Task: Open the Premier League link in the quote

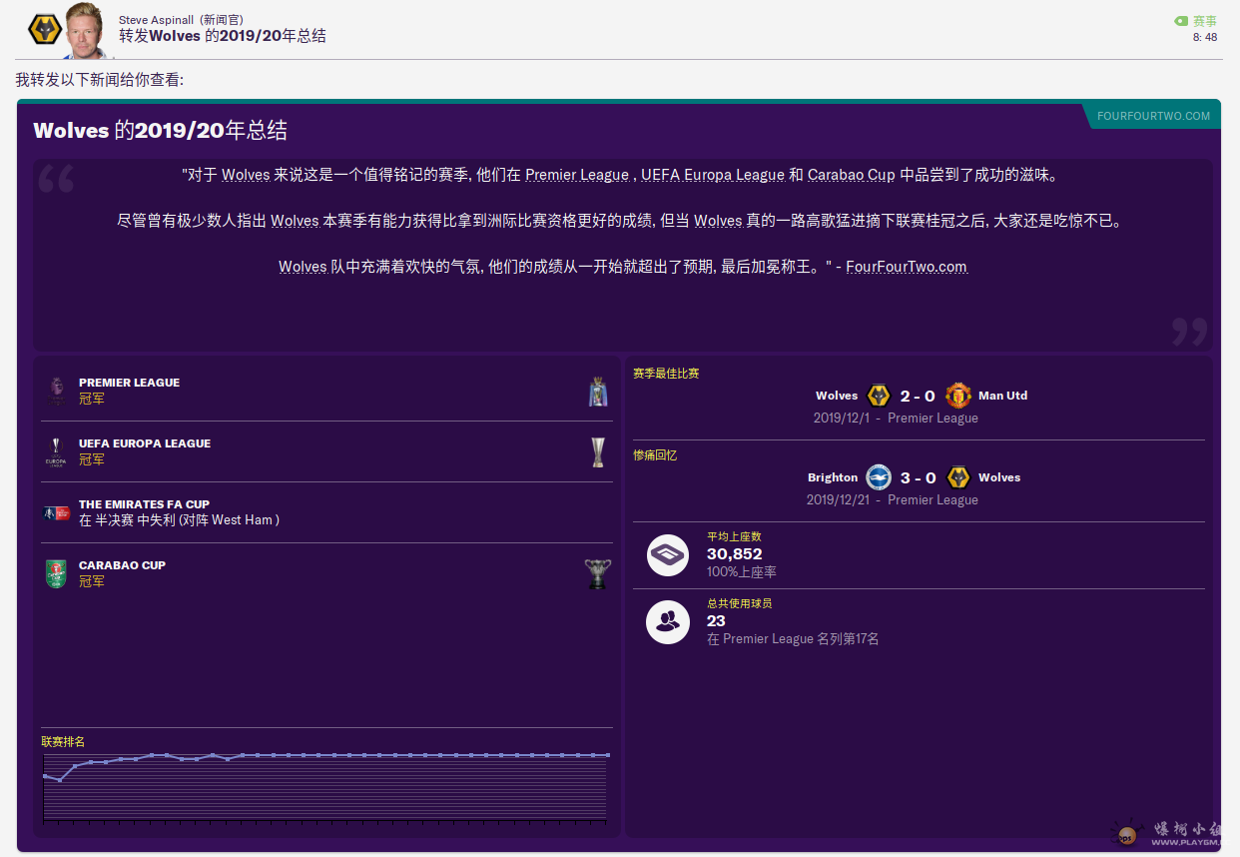Action: pyautogui.click(x=577, y=175)
